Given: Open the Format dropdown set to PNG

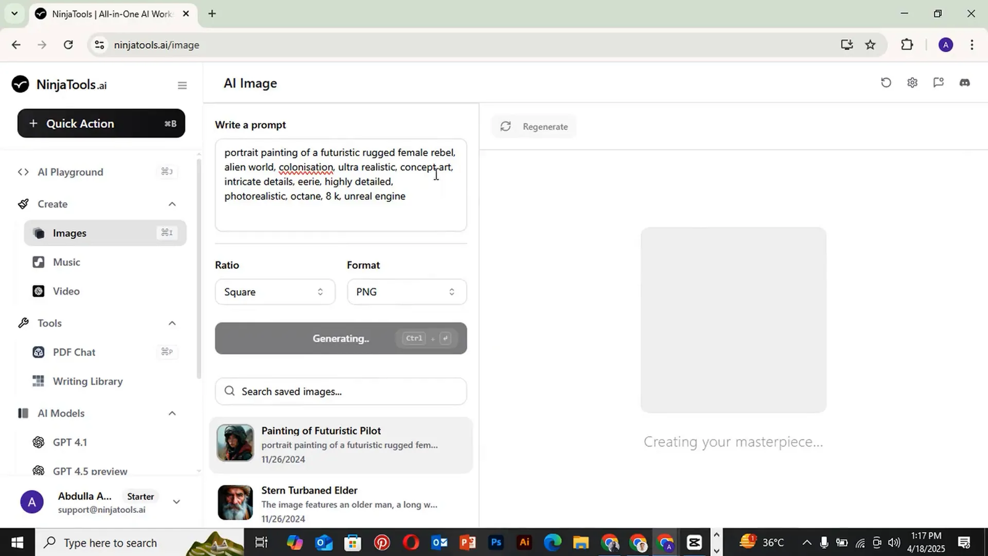Looking at the screenshot, I should (407, 292).
